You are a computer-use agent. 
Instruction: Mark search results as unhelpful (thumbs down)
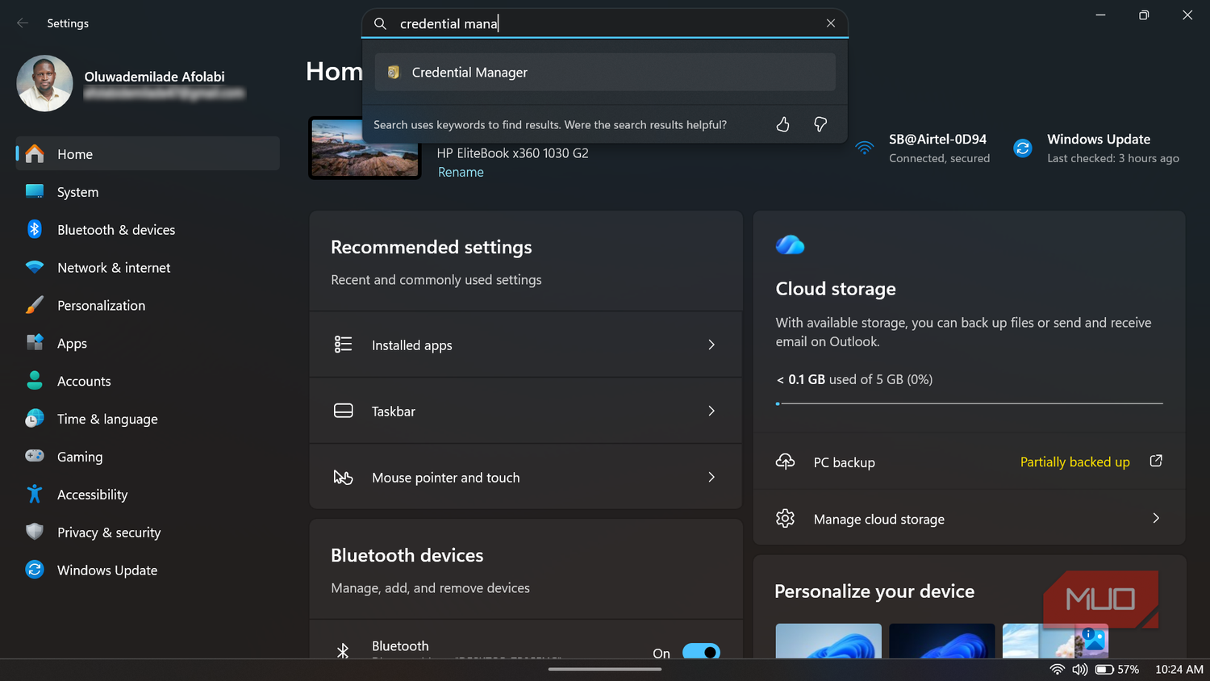pyautogui.click(x=820, y=124)
